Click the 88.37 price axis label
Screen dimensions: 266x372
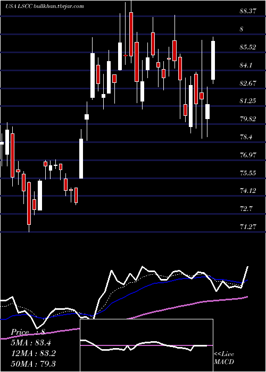pyautogui.click(x=248, y=11)
